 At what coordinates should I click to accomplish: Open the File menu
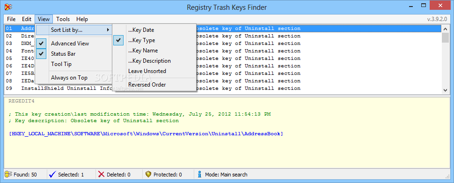[11, 19]
